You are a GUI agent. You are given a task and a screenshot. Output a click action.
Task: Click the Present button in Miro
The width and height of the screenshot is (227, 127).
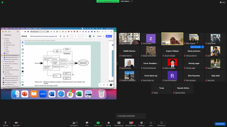point(99,36)
